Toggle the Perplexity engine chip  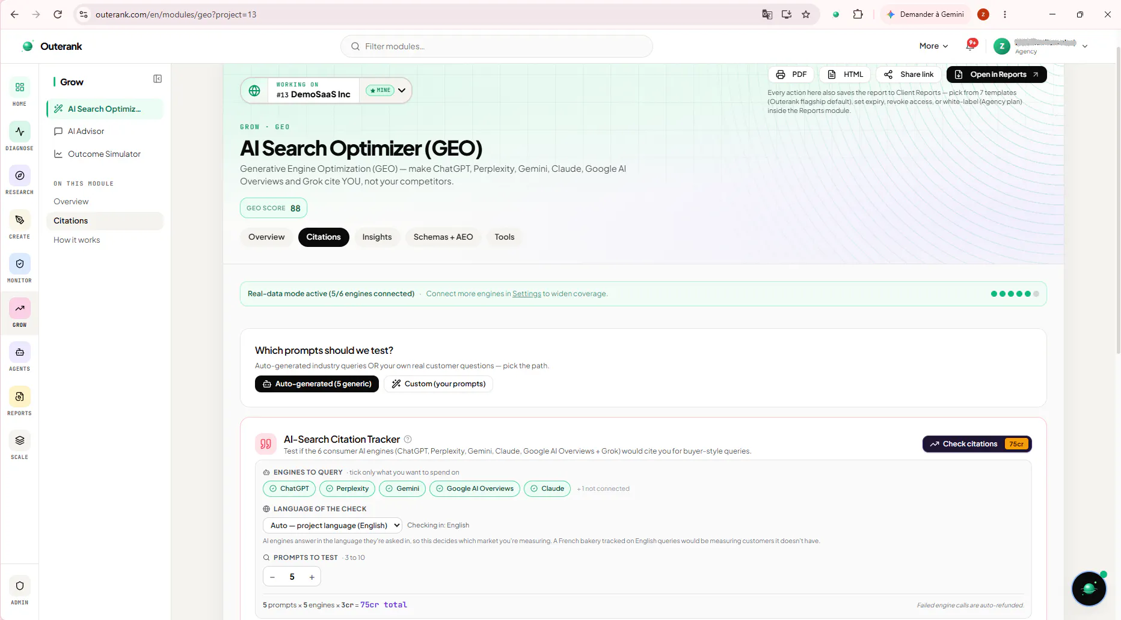point(347,488)
